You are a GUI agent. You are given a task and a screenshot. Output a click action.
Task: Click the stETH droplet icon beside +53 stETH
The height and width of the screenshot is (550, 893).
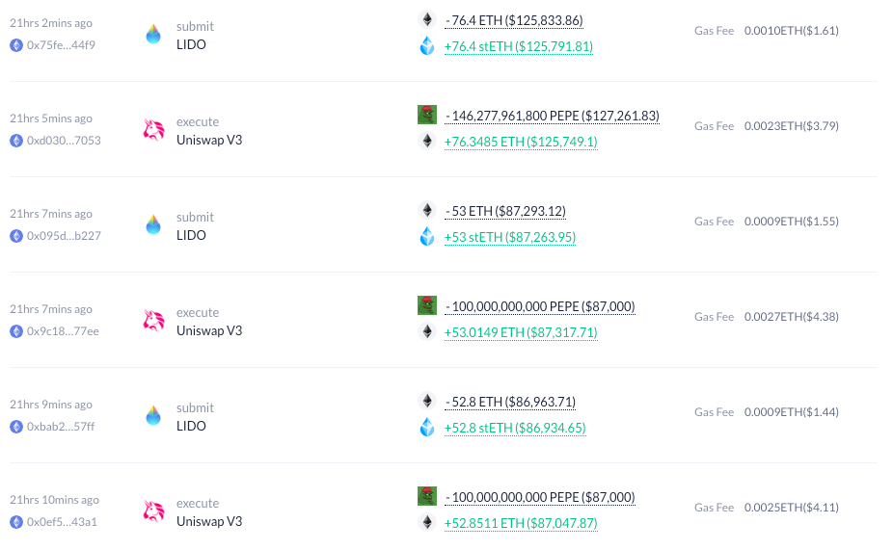426,237
